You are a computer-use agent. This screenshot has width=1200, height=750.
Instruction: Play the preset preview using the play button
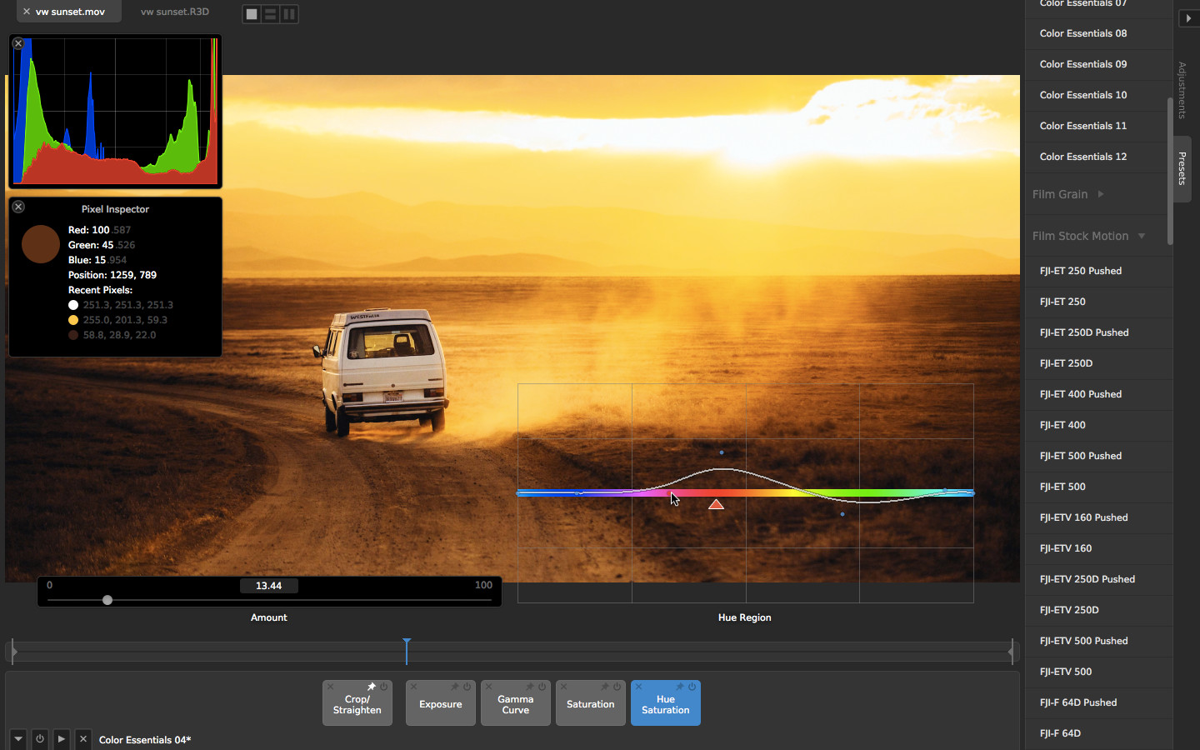point(61,738)
